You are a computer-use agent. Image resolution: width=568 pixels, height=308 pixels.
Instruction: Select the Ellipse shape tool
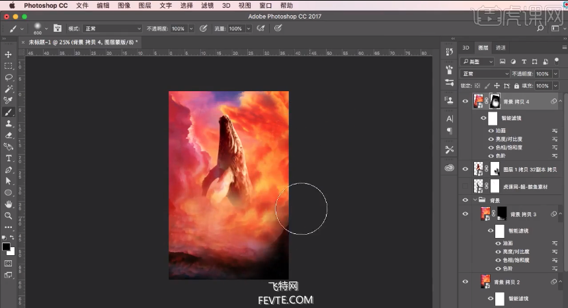[8, 192]
